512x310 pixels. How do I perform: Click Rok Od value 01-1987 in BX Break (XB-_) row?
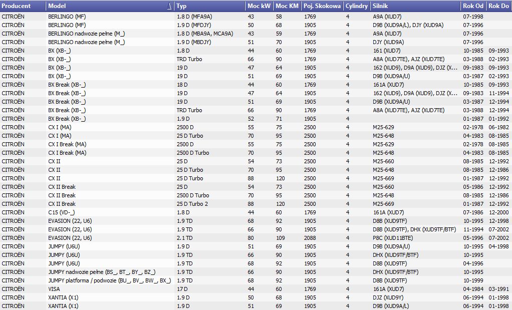473,119
